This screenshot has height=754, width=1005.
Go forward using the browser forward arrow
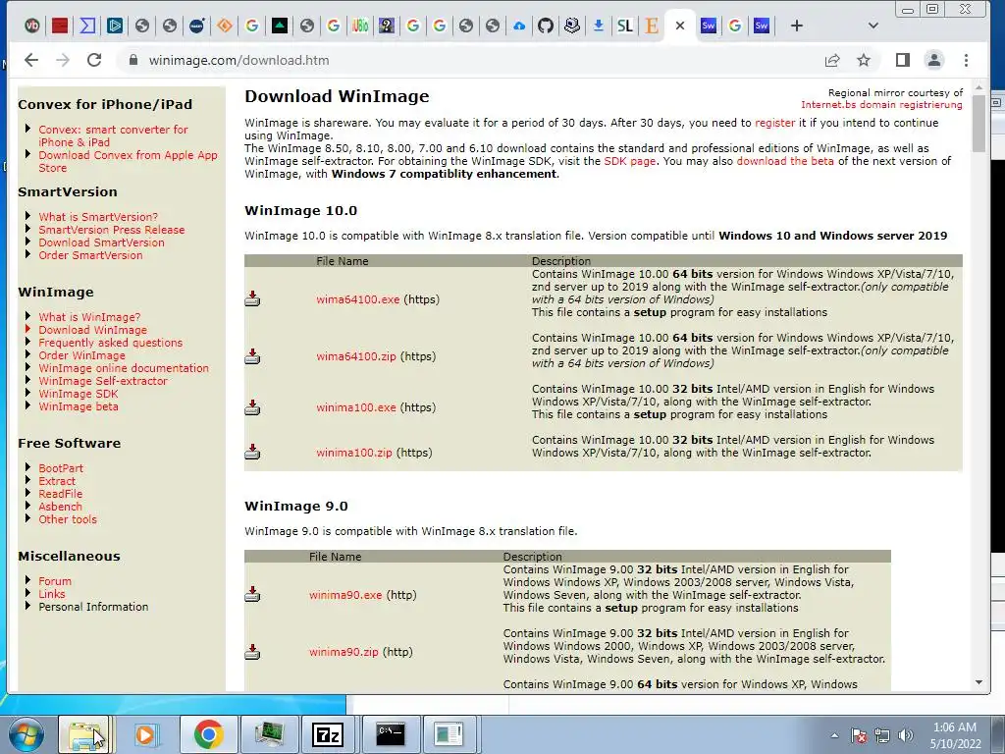click(62, 60)
